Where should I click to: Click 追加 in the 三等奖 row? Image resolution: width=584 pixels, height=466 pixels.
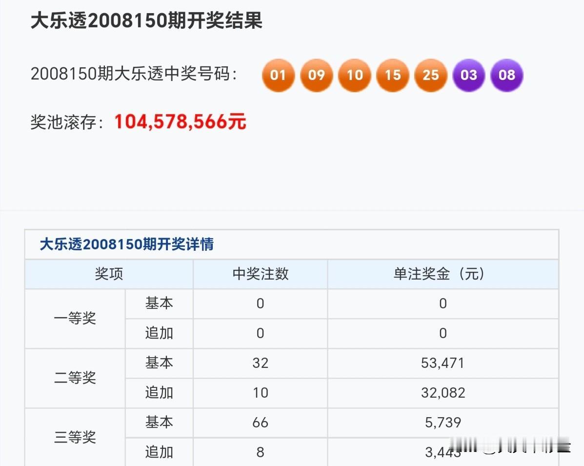pyautogui.click(x=159, y=452)
